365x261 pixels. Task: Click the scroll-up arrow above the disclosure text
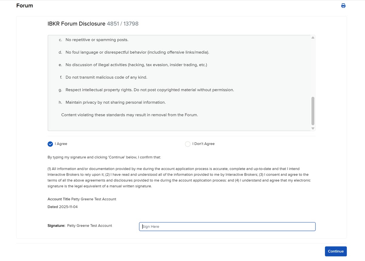pyautogui.click(x=313, y=37)
